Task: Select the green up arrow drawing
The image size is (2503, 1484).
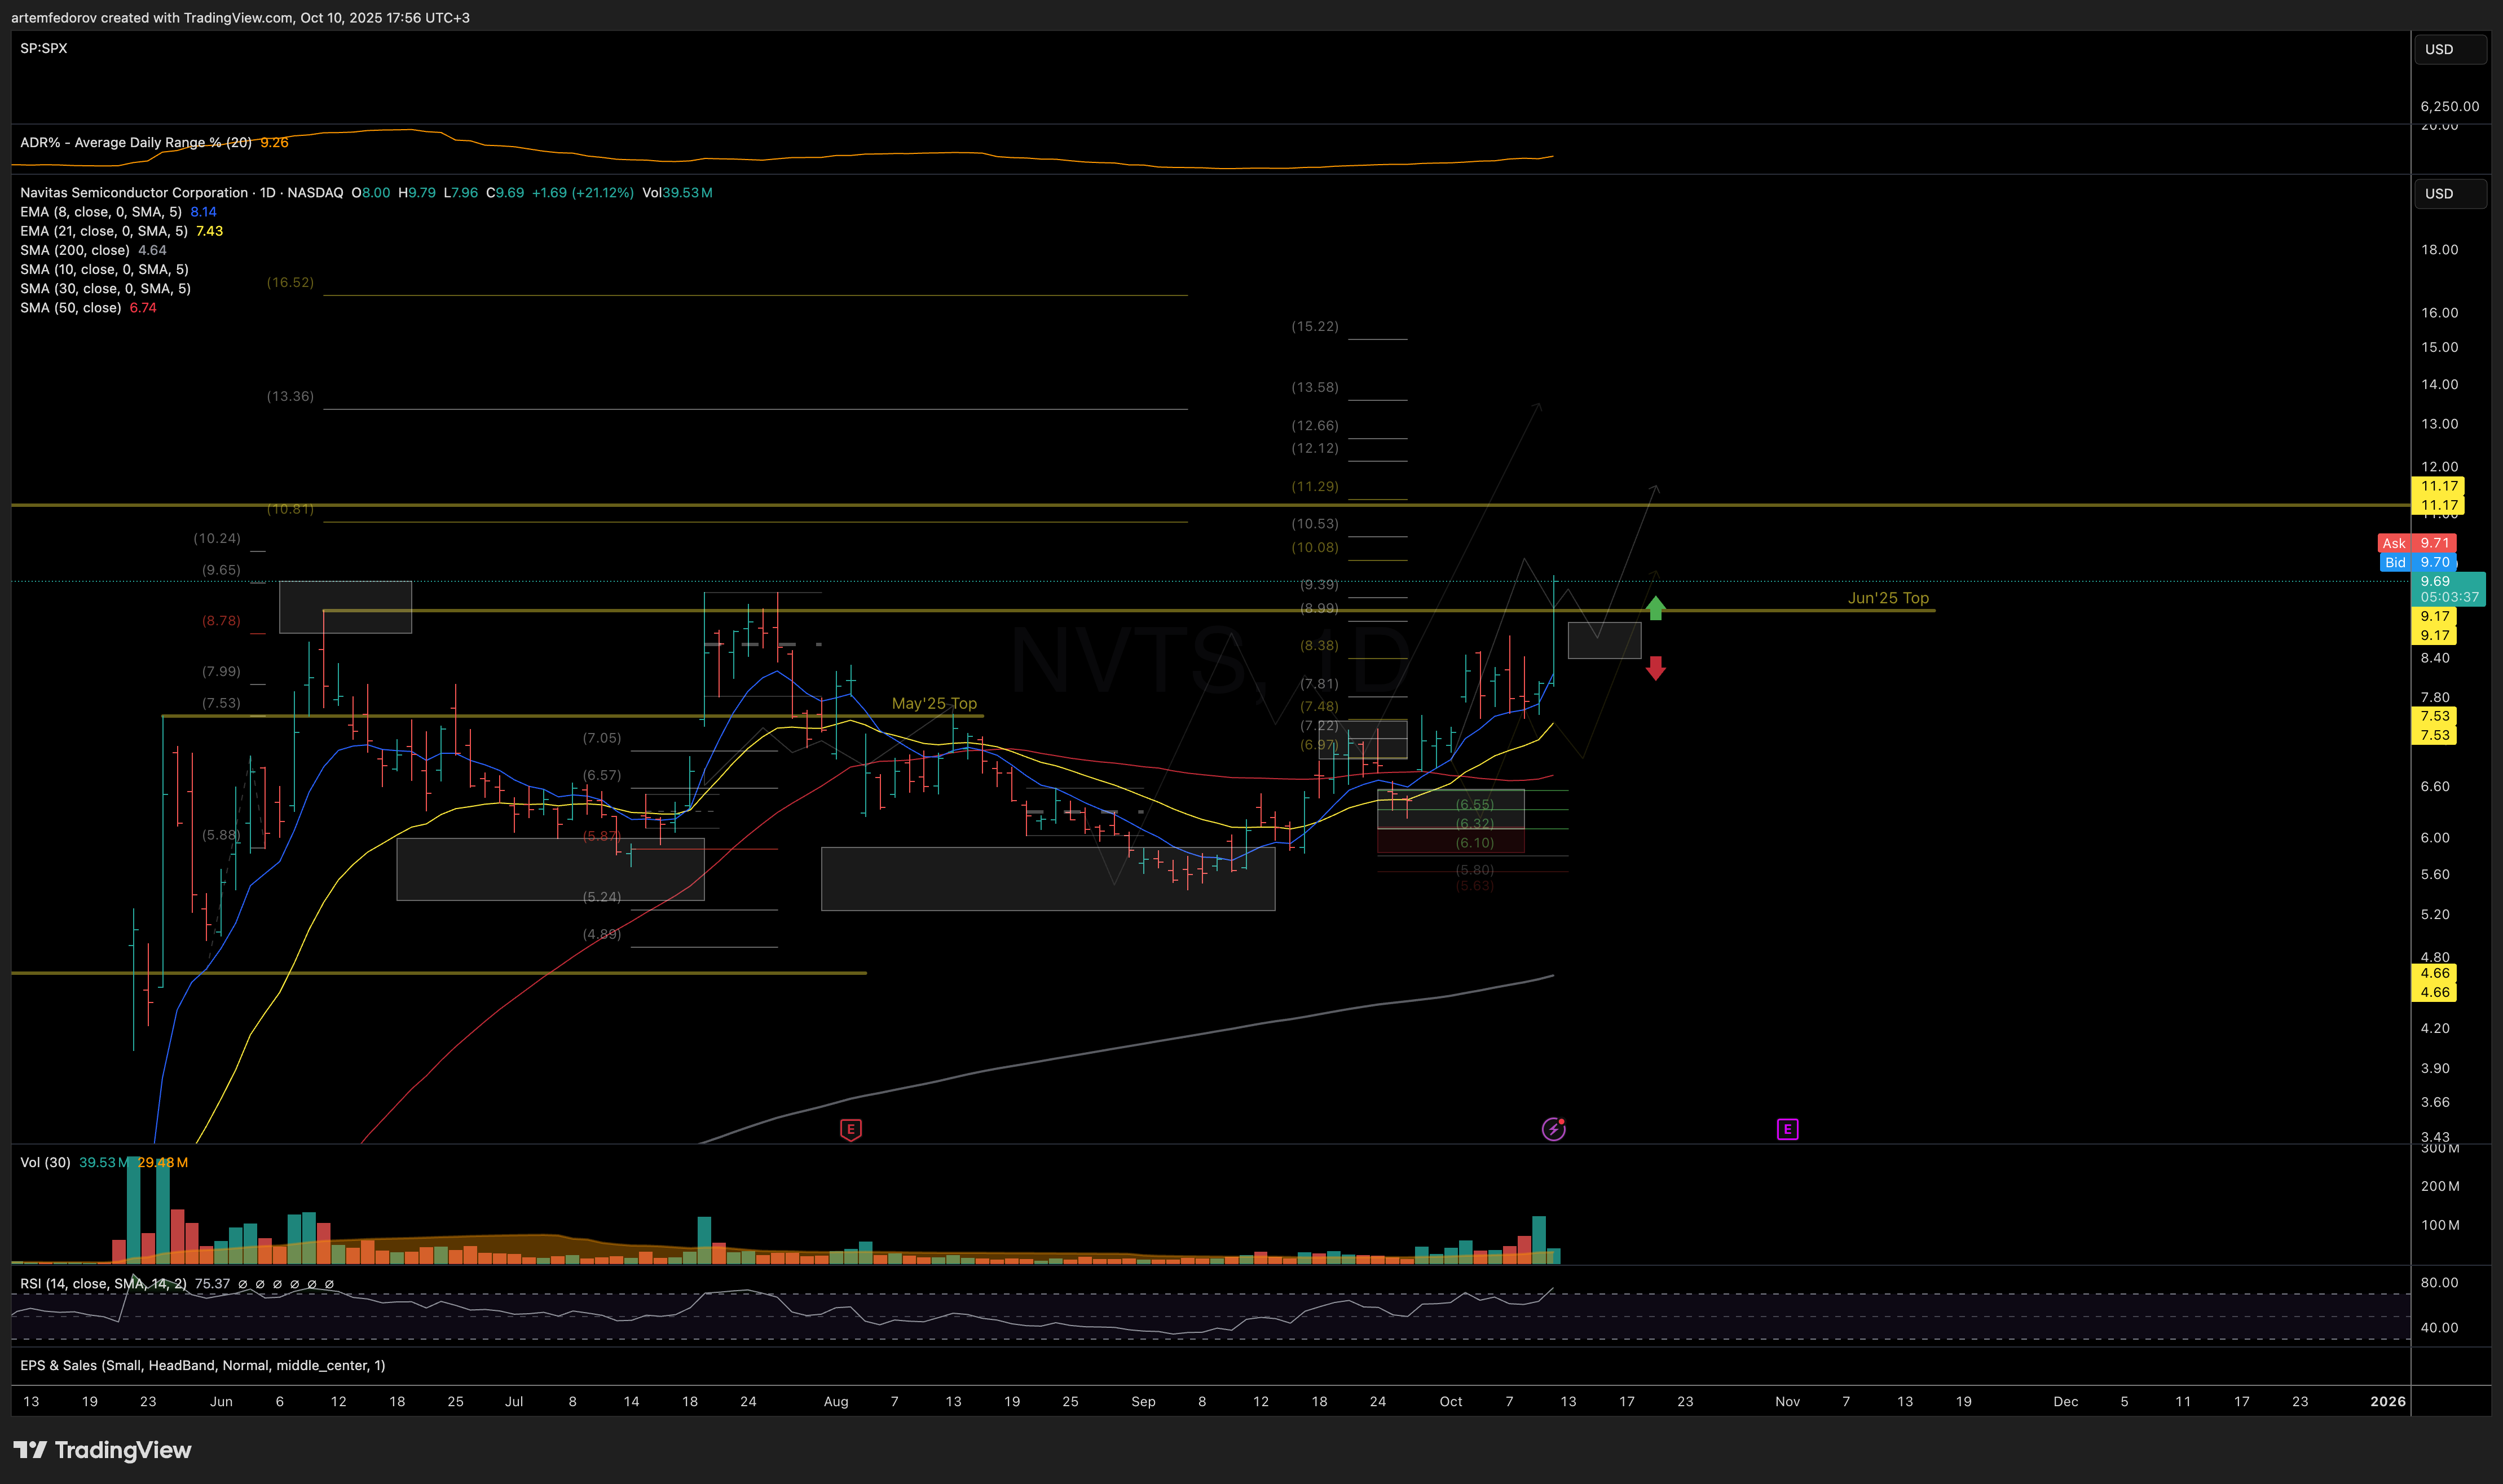Action: click(x=1655, y=607)
